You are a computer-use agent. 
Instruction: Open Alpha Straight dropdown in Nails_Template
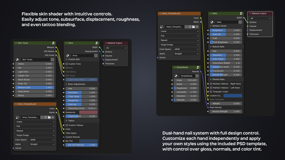pyautogui.click(x=186, y=54)
